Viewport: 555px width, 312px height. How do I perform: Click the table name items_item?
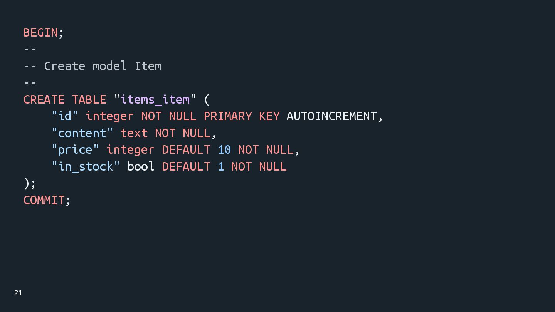(155, 100)
